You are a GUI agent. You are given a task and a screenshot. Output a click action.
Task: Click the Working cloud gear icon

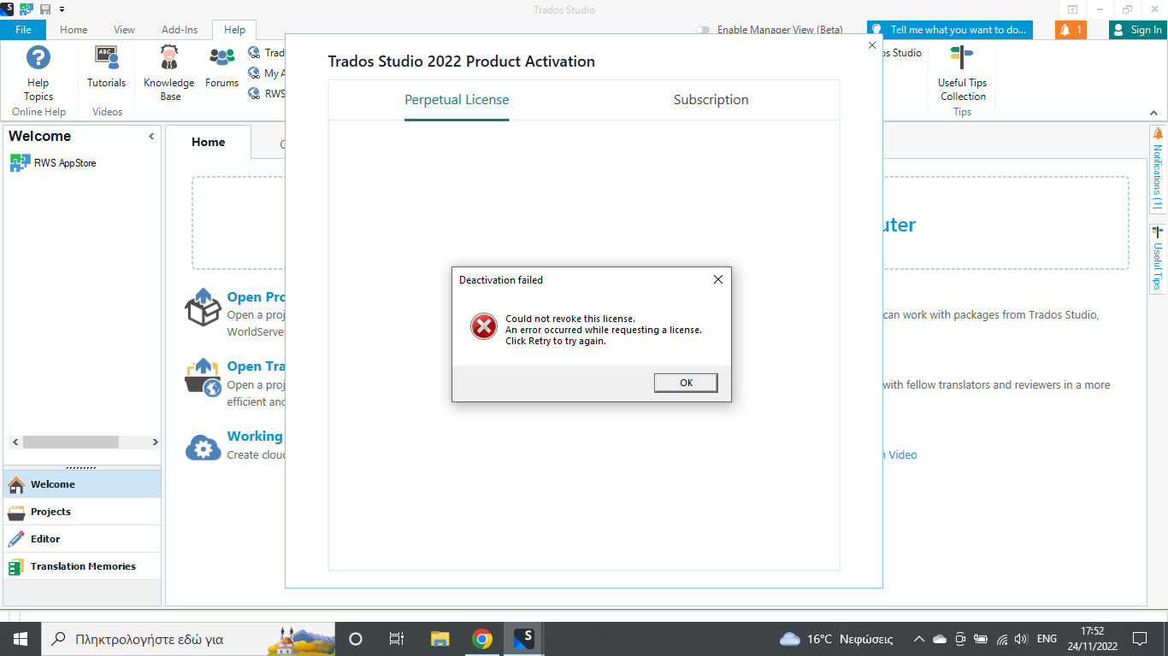coord(203,447)
